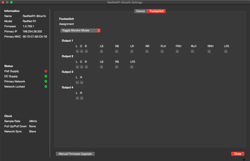Enable Output 1 RR checkbox
This screenshot has height=161, width=250.
(x=147, y=51)
